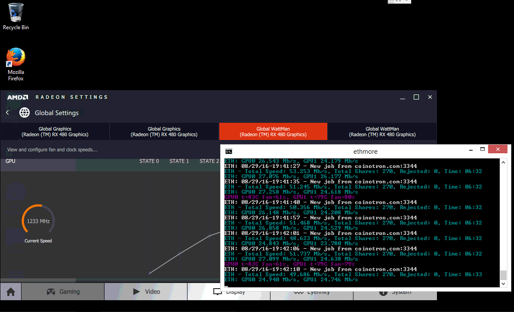Click the ethmore console window icon

229,151
